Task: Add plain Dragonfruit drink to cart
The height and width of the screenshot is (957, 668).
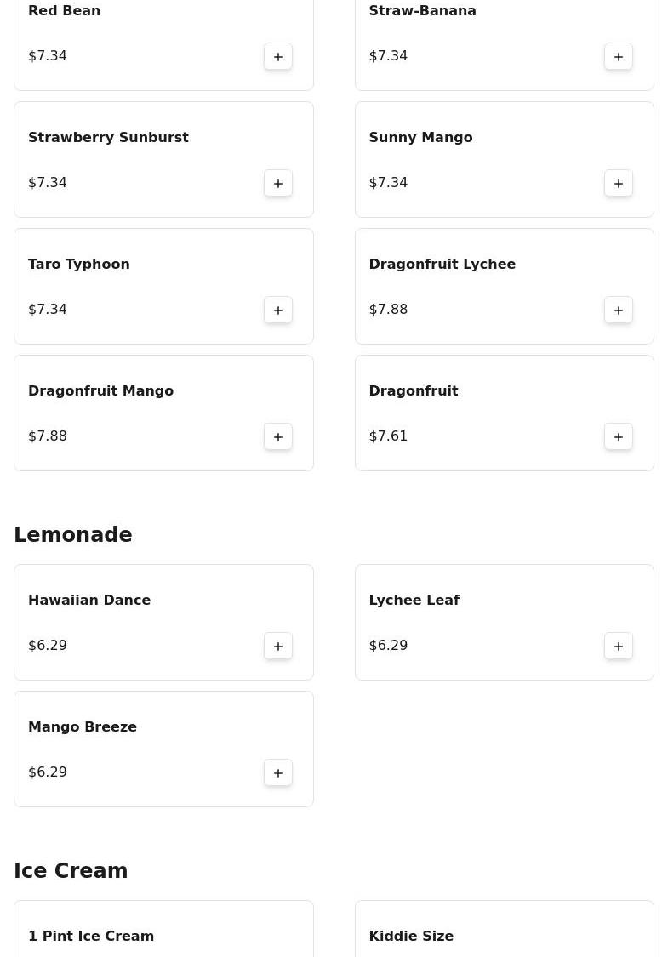Action: [618, 437]
